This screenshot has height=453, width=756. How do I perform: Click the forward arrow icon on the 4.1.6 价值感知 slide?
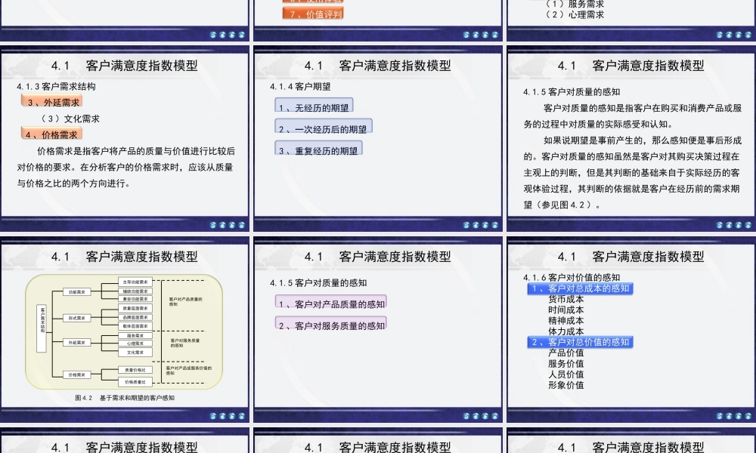(737, 414)
